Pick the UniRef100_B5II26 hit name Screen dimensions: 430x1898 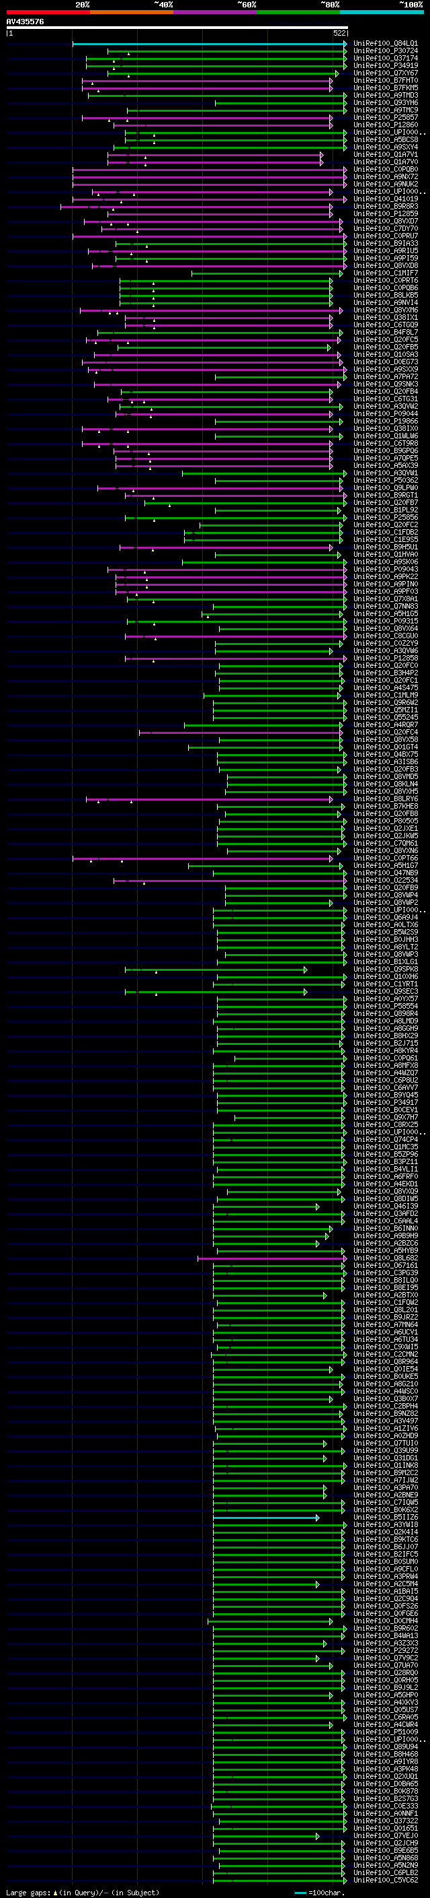coord(386,1517)
